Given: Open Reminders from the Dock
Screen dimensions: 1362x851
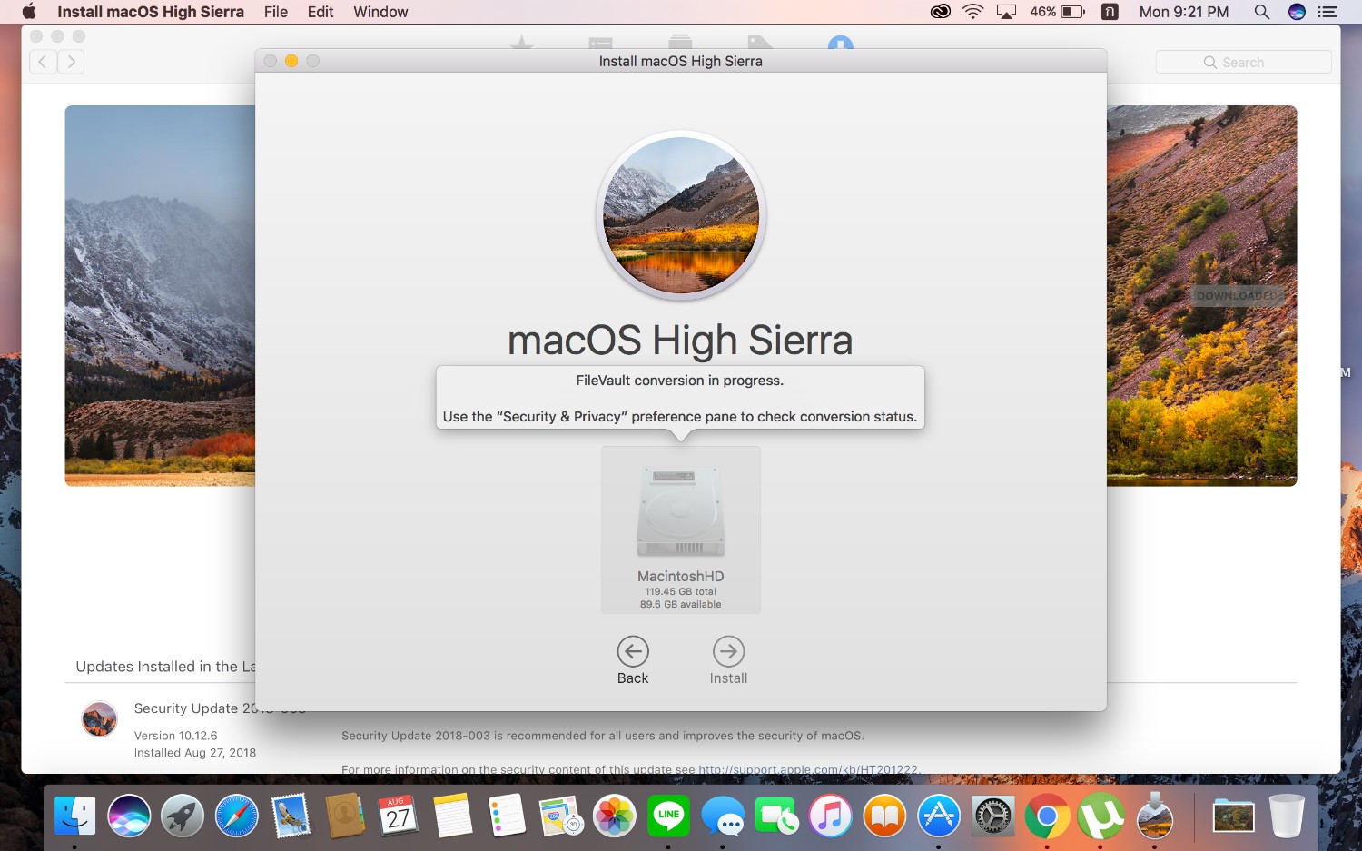Looking at the screenshot, I should pyautogui.click(x=507, y=816).
